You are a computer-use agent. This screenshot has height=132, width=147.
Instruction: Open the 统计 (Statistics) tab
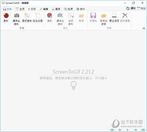(x=81, y=9)
